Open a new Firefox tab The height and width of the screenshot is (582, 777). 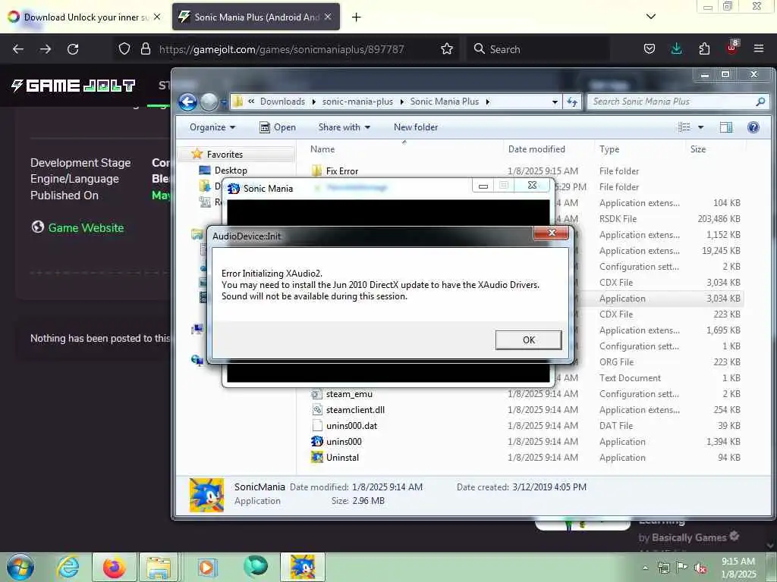(356, 17)
